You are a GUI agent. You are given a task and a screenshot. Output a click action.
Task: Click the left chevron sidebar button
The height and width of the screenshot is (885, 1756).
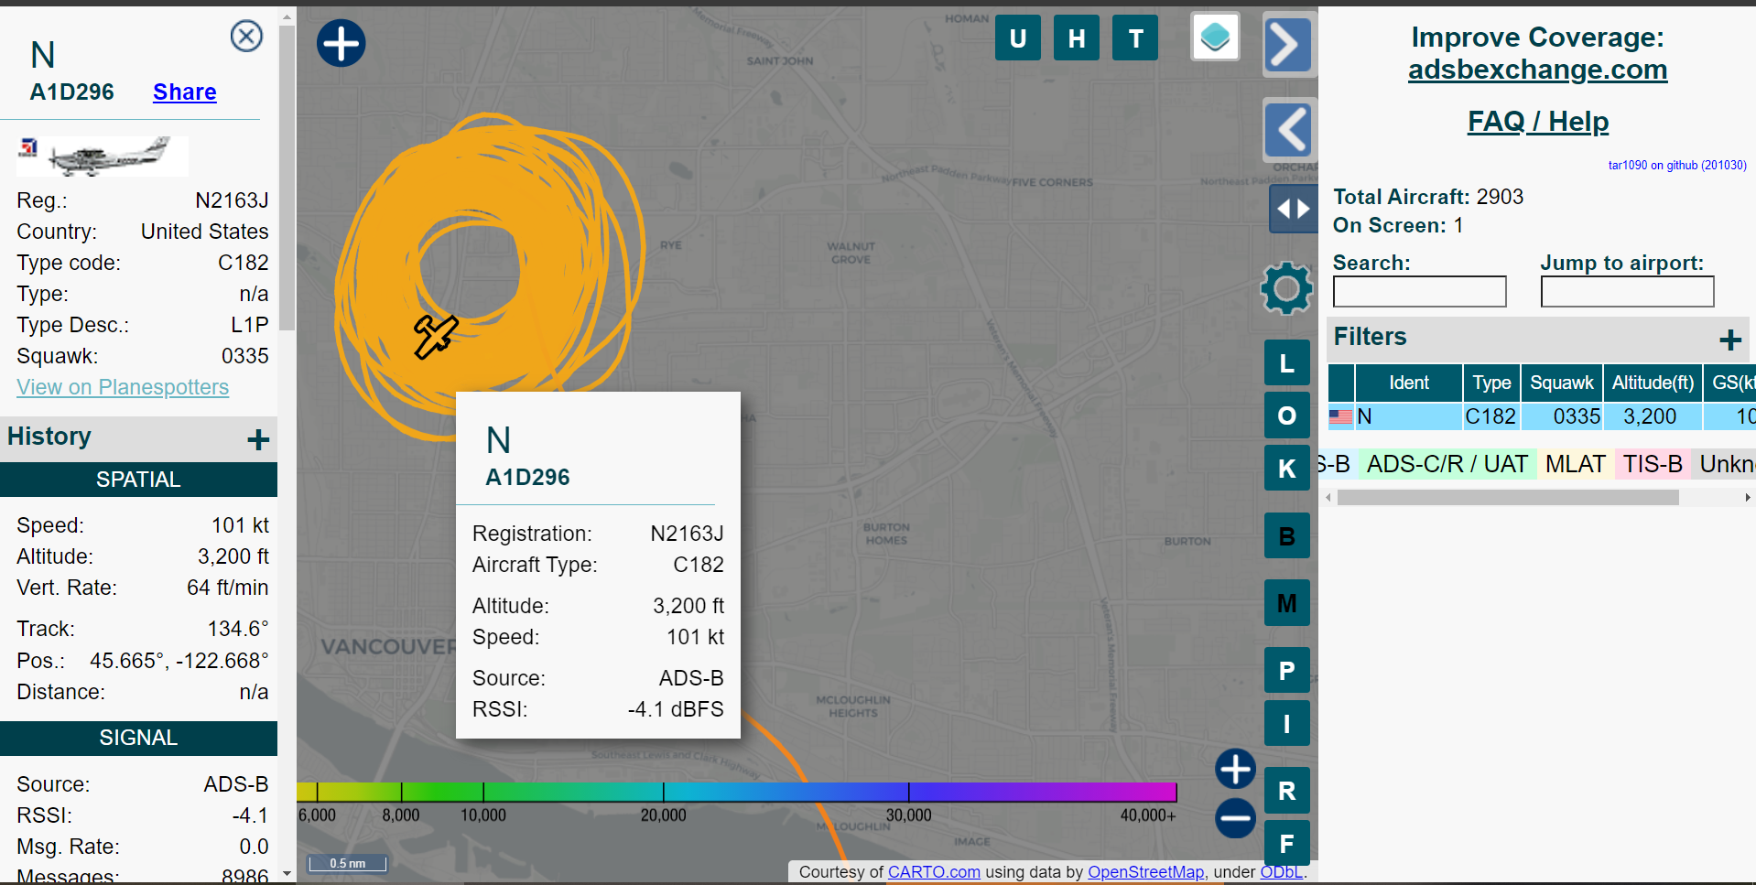pos(1288,130)
